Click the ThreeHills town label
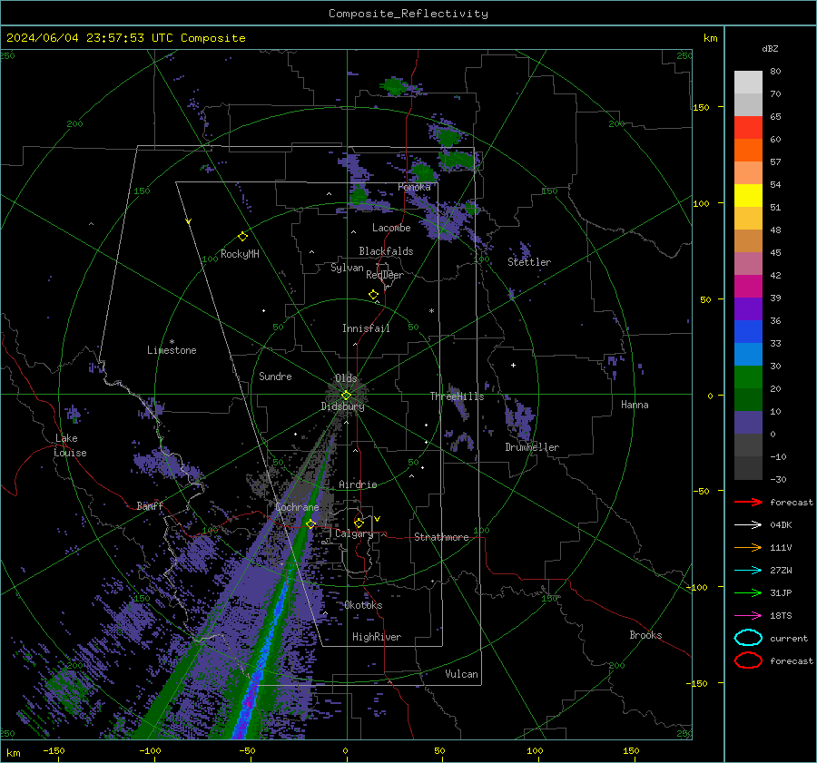The height and width of the screenshot is (763, 817). click(457, 396)
